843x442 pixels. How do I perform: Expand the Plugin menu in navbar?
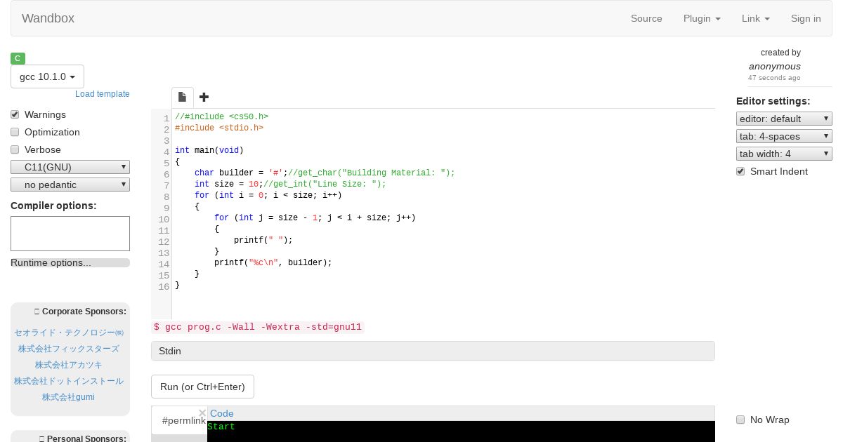point(702,18)
